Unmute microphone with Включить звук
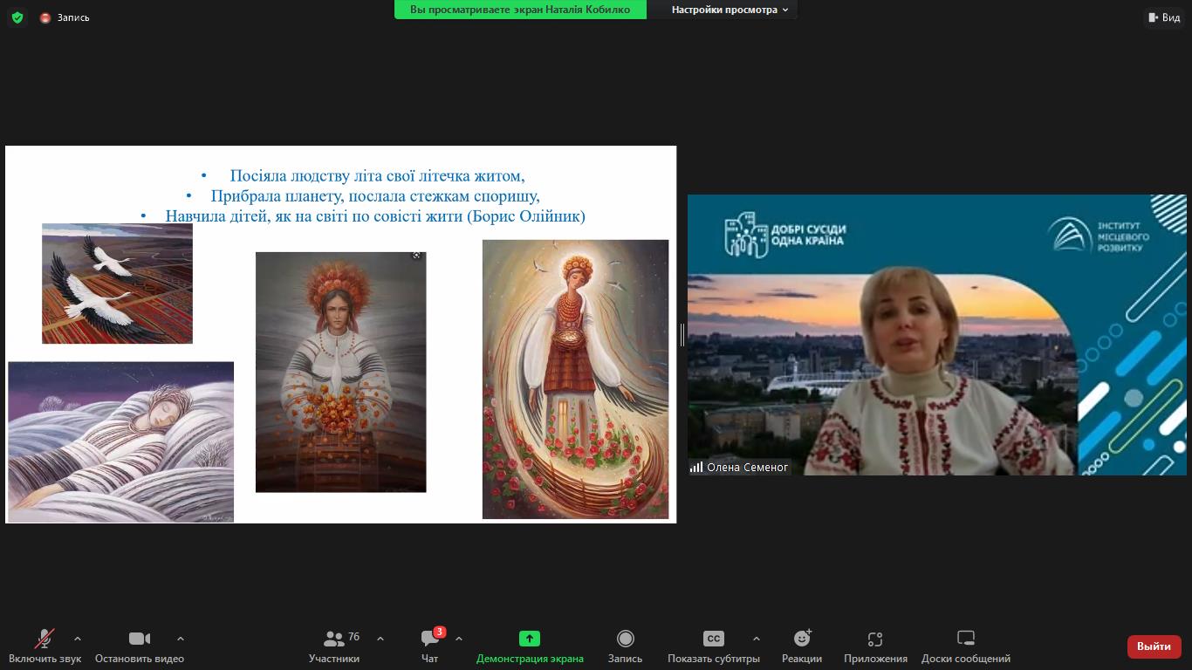Screen dimensions: 1192x670 [45, 646]
